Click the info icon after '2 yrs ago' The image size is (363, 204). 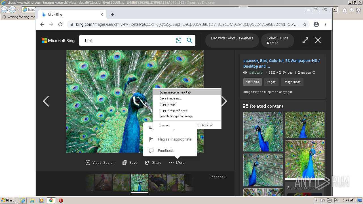pyautogui.click(x=314, y=73)
